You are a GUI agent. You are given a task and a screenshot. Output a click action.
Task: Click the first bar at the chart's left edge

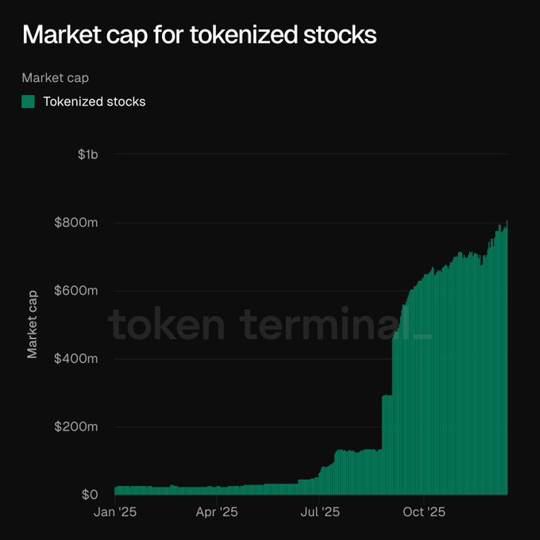116,490
